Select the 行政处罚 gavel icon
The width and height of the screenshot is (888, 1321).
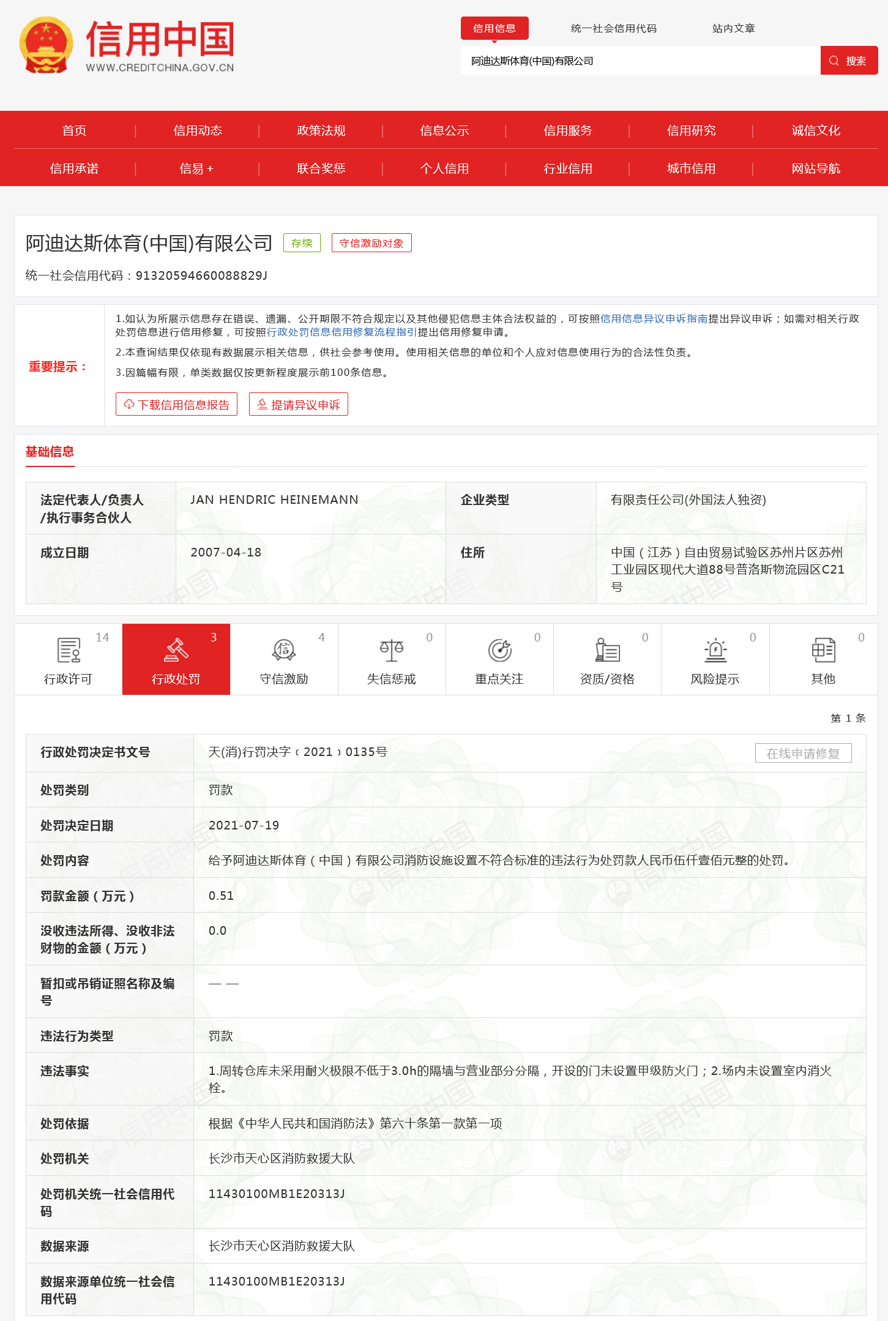[x=176, y=650]
